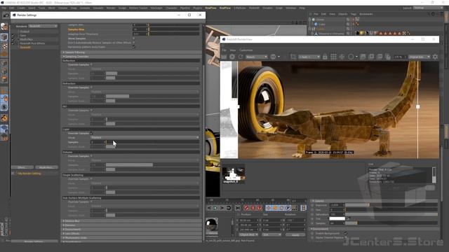Click the Position X input field
The height and width of the screenshot is (252, 449).
point(248,220)
